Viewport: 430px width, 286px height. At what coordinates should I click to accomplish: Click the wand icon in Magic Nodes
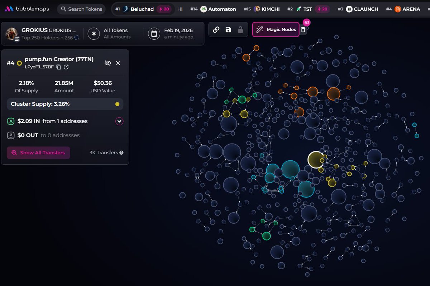260,29
